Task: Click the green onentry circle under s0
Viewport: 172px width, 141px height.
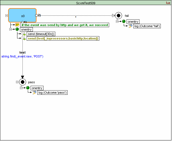Action: coord(17,29)
